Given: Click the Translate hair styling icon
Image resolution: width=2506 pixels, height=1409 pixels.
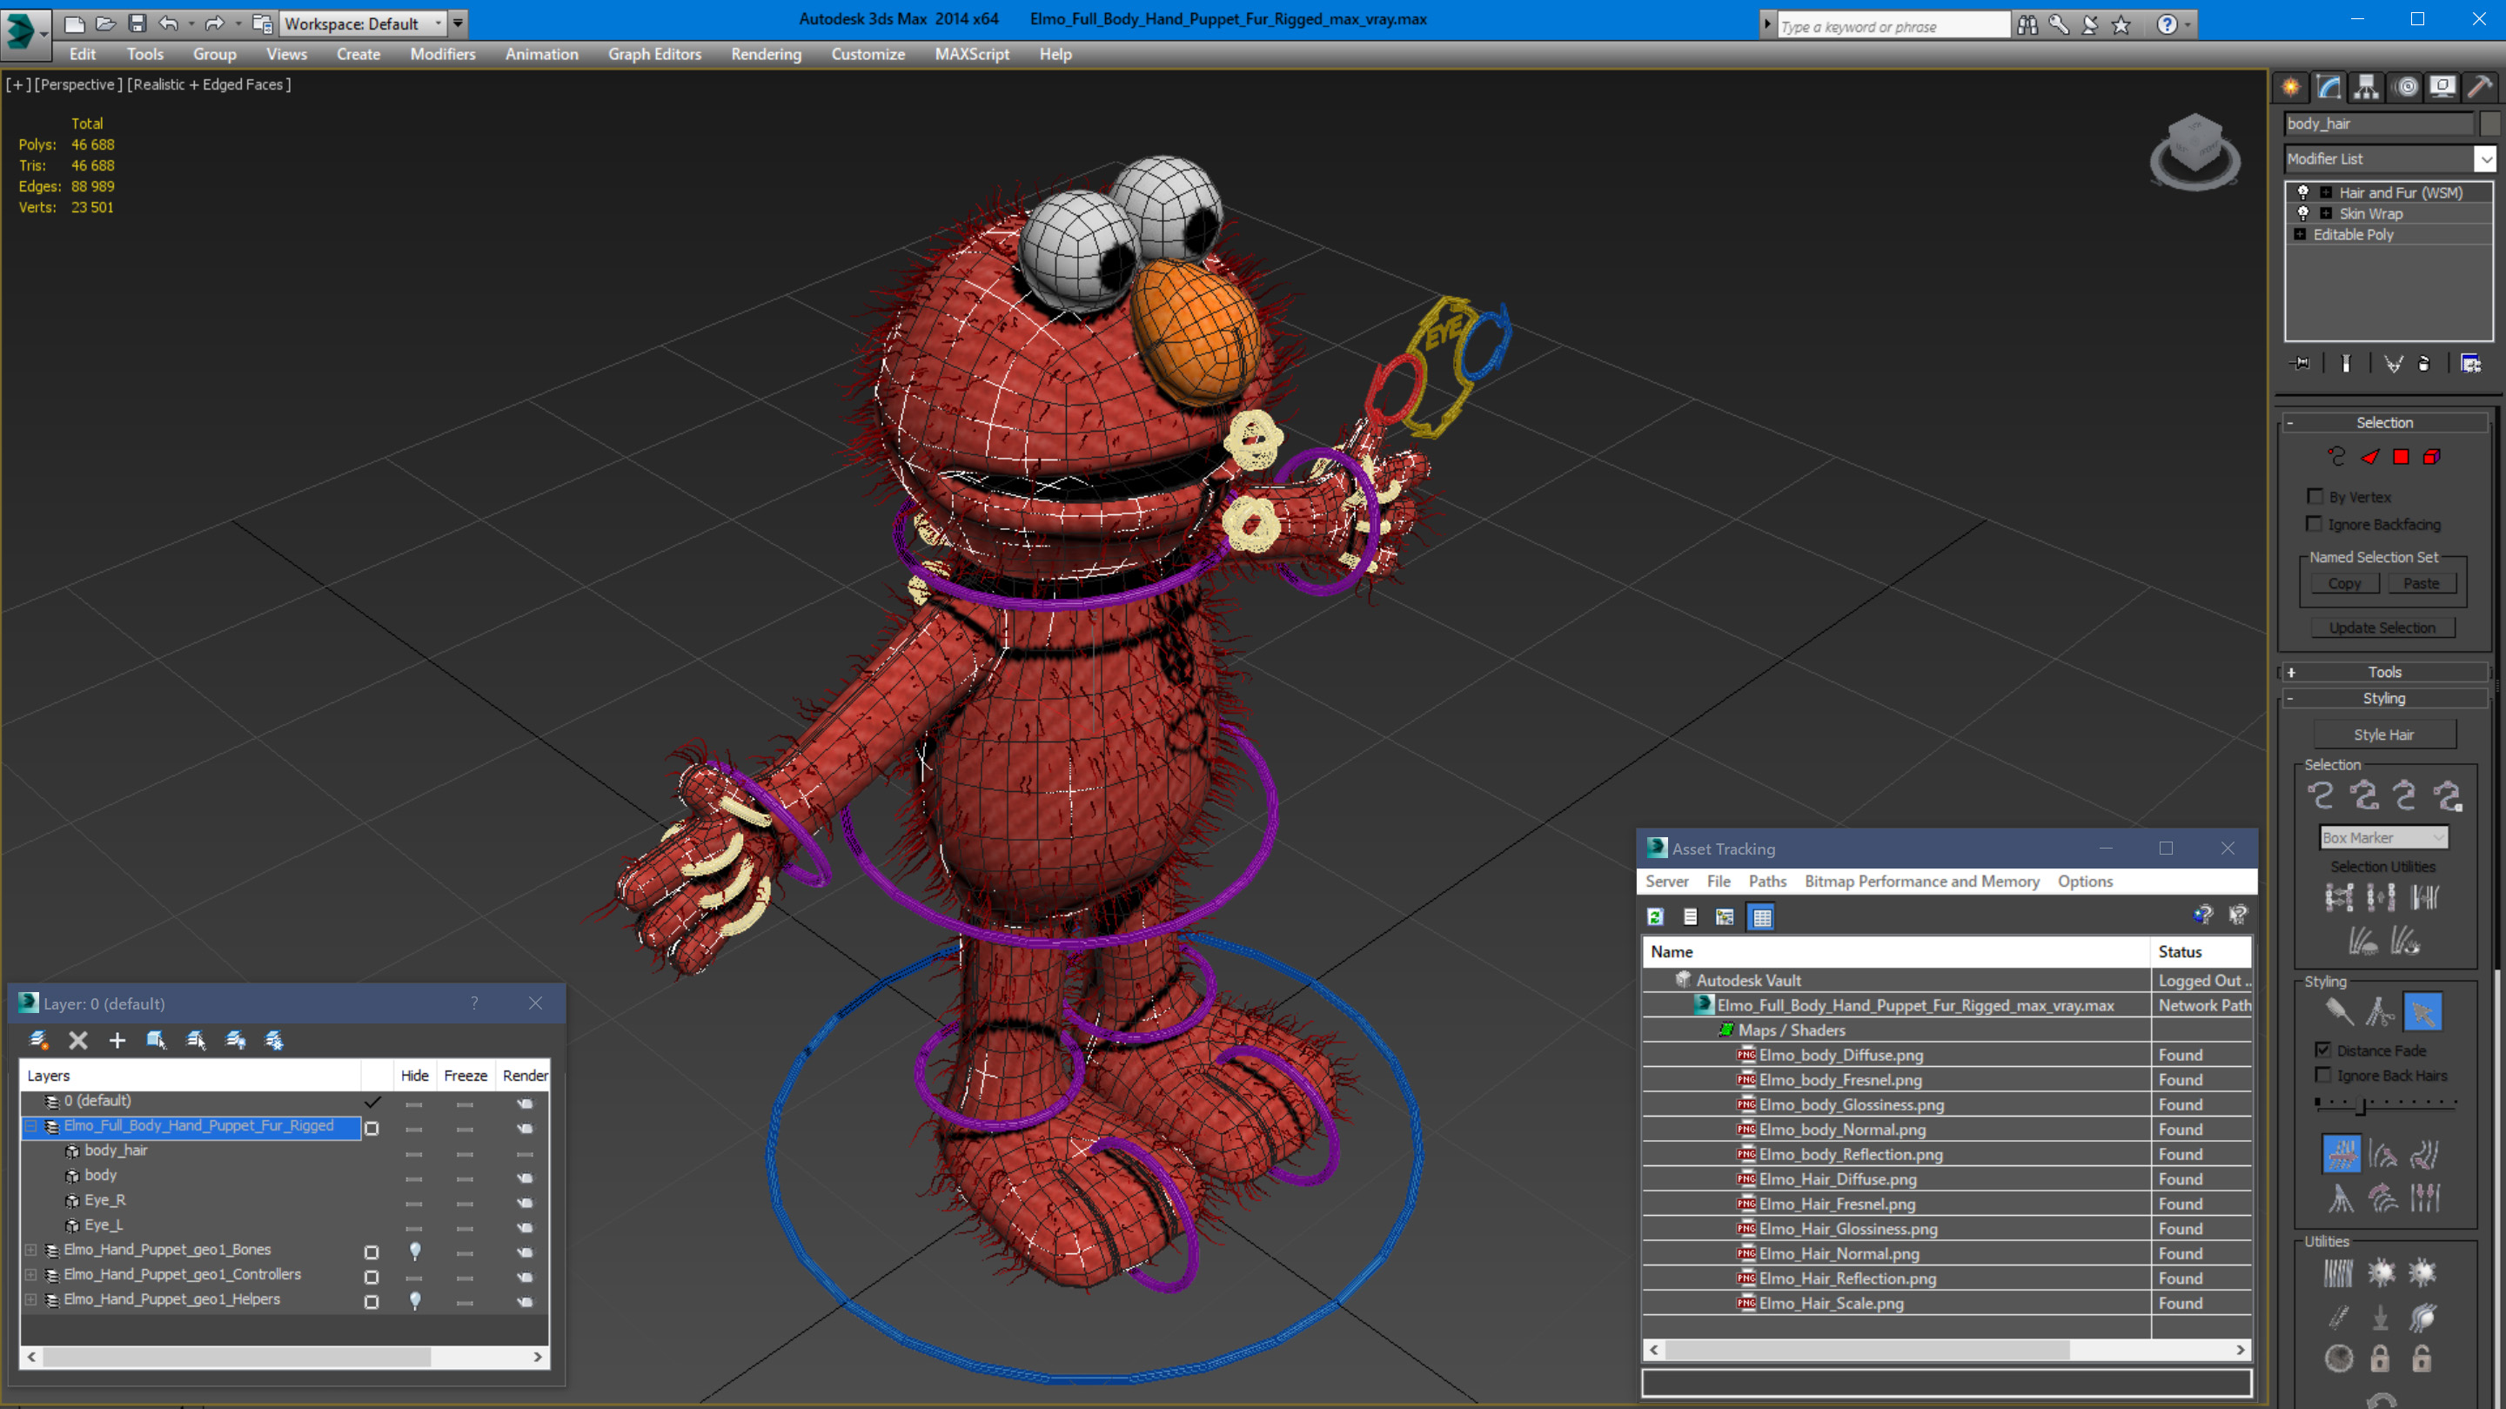Looking at the screenshot, I should coord(2341,1155).
